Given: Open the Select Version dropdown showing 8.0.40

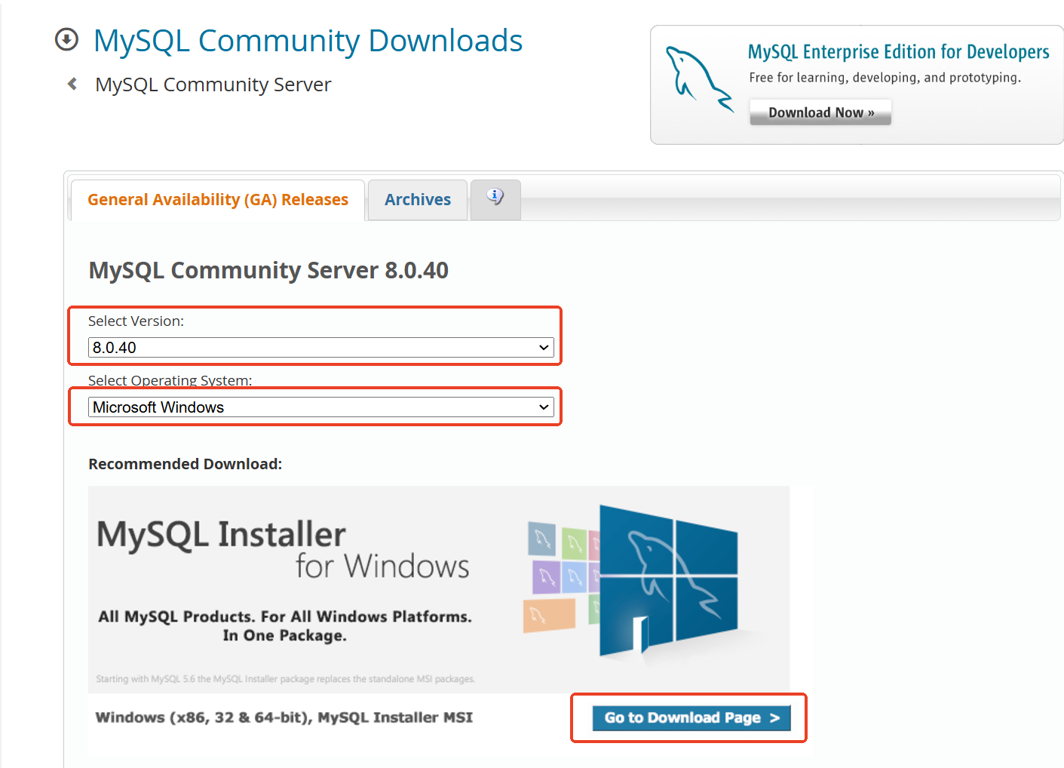Looking at the screenshot, I should click(x=321, y=347).
